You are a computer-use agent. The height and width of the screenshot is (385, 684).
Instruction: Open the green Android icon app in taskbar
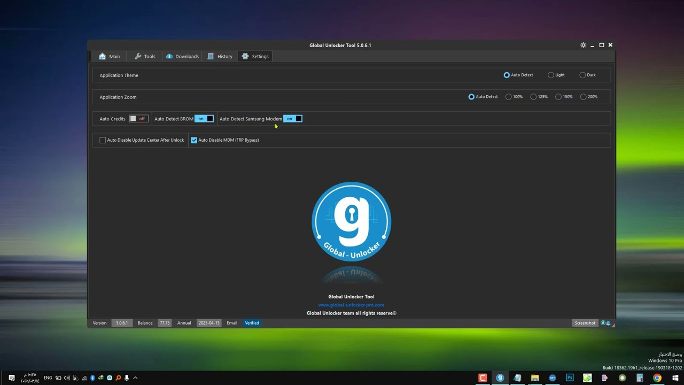click(x=622, y=378)
